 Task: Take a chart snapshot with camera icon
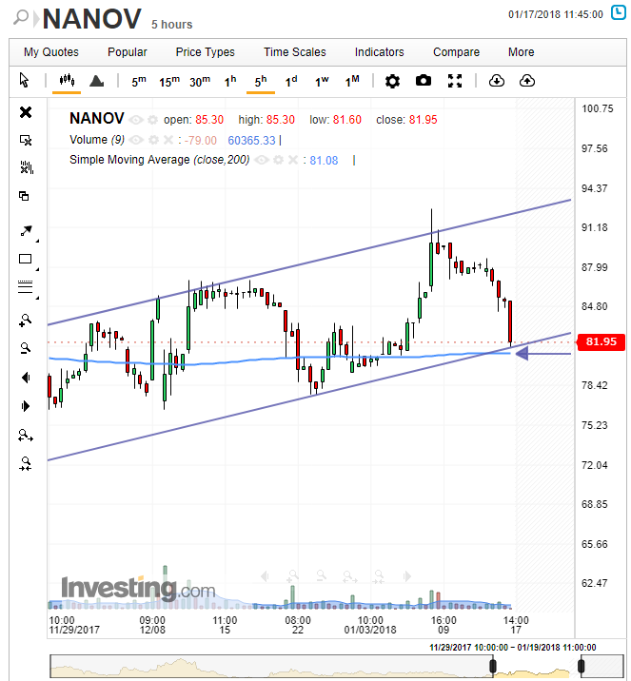pyautogui.click(x=424, y=80)
